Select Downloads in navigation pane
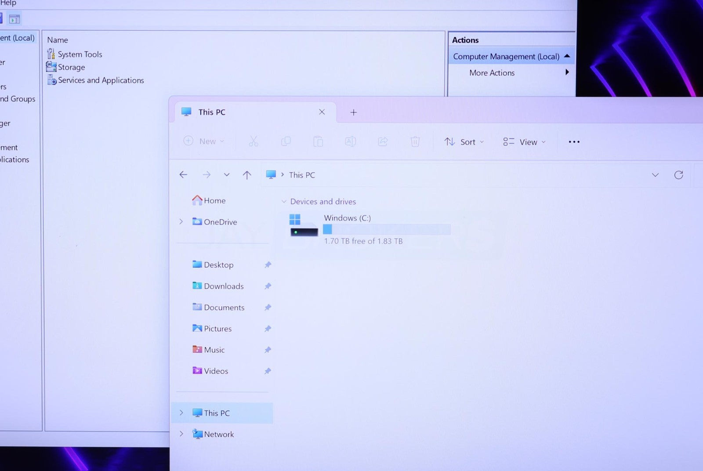The width and height of the screenshot is (703, 471). pos(223,286)
